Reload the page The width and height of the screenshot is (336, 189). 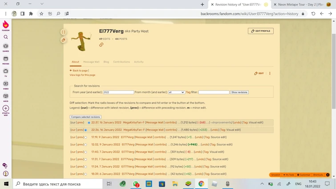(x=313, y=14)
